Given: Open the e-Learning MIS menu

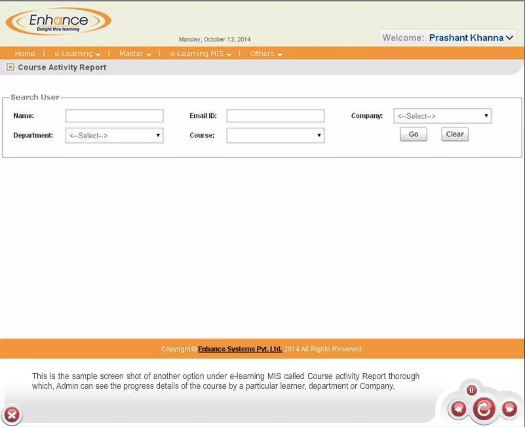Looking at the screenshot, I should click(x=200, y=54).
